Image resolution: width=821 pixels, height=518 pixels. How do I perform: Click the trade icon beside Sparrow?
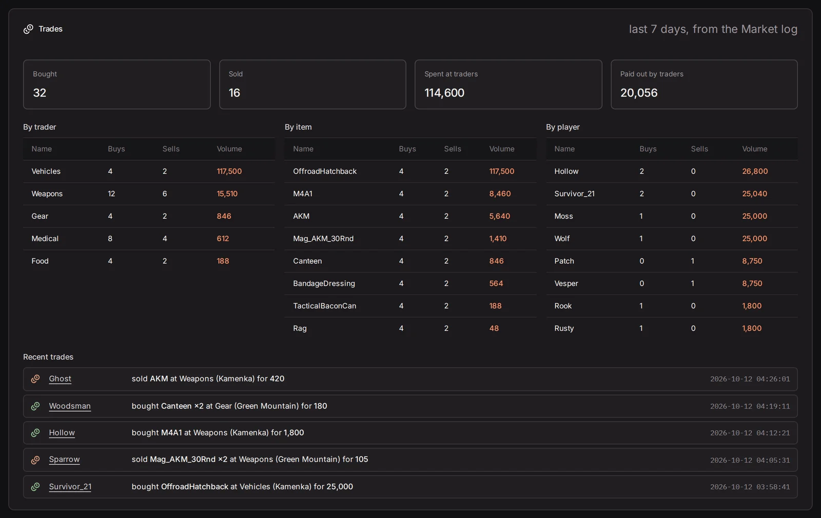pyautogui.click(x=35, y=460)
